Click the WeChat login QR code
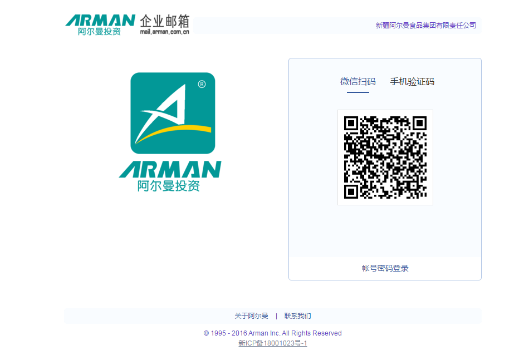The image size is (524, 350). pyautogui.click(x=385, y=157)
